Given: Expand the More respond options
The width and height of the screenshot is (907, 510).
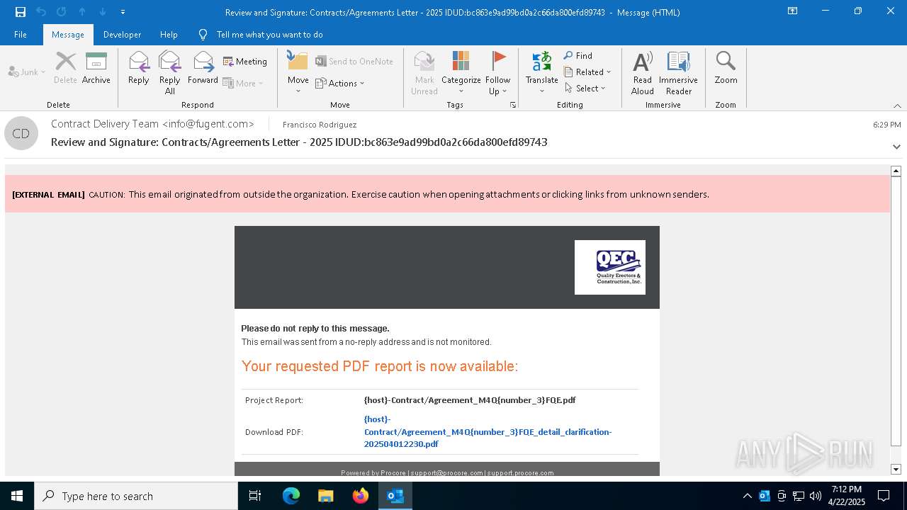Looking at the screenshot, I should click(243, 83).
